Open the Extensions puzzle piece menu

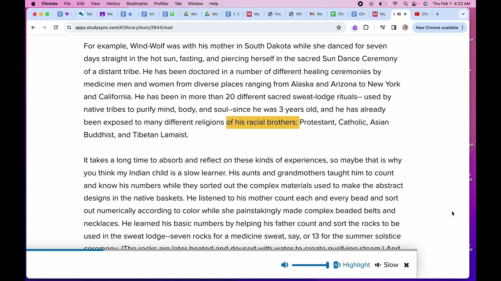366,27
